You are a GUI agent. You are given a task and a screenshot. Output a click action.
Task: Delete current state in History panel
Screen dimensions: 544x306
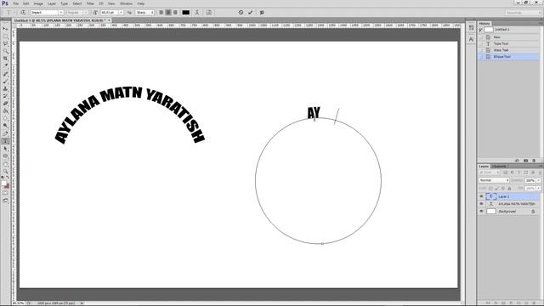coord(534,161)
